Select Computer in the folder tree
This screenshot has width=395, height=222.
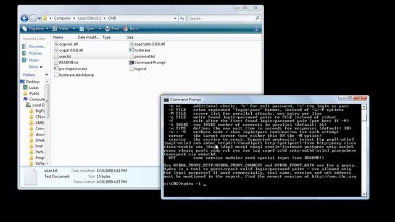coord(37,99)
